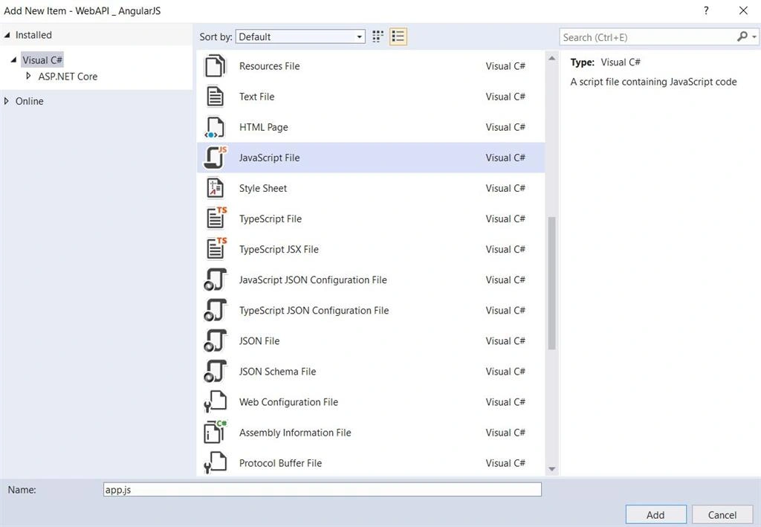Image resolution: width=761 pixels, height=527 pixels.
Task: Click the JavaScript File JS icon
Action: coord(216,158)
